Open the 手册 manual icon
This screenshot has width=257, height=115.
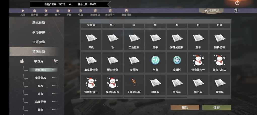click(x=69, y=11)
